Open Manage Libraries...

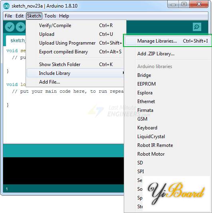click(168, 41)
